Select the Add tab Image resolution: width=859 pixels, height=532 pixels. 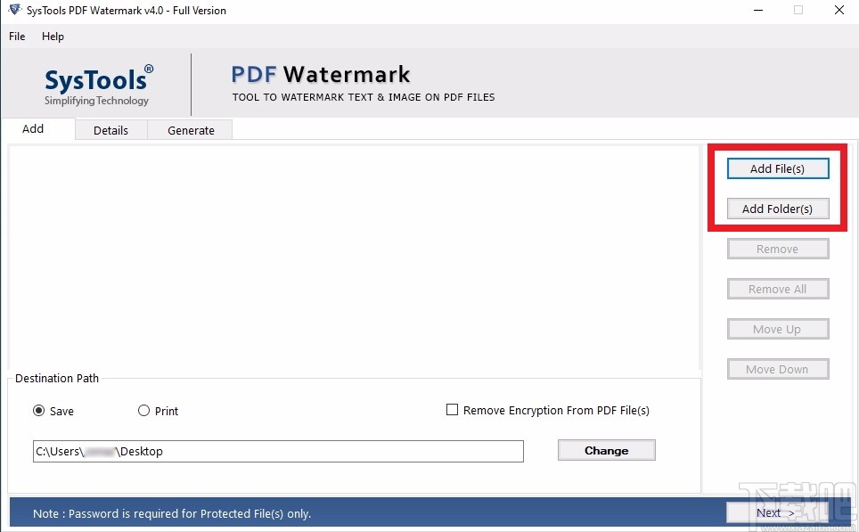click(x=33, y=128)
